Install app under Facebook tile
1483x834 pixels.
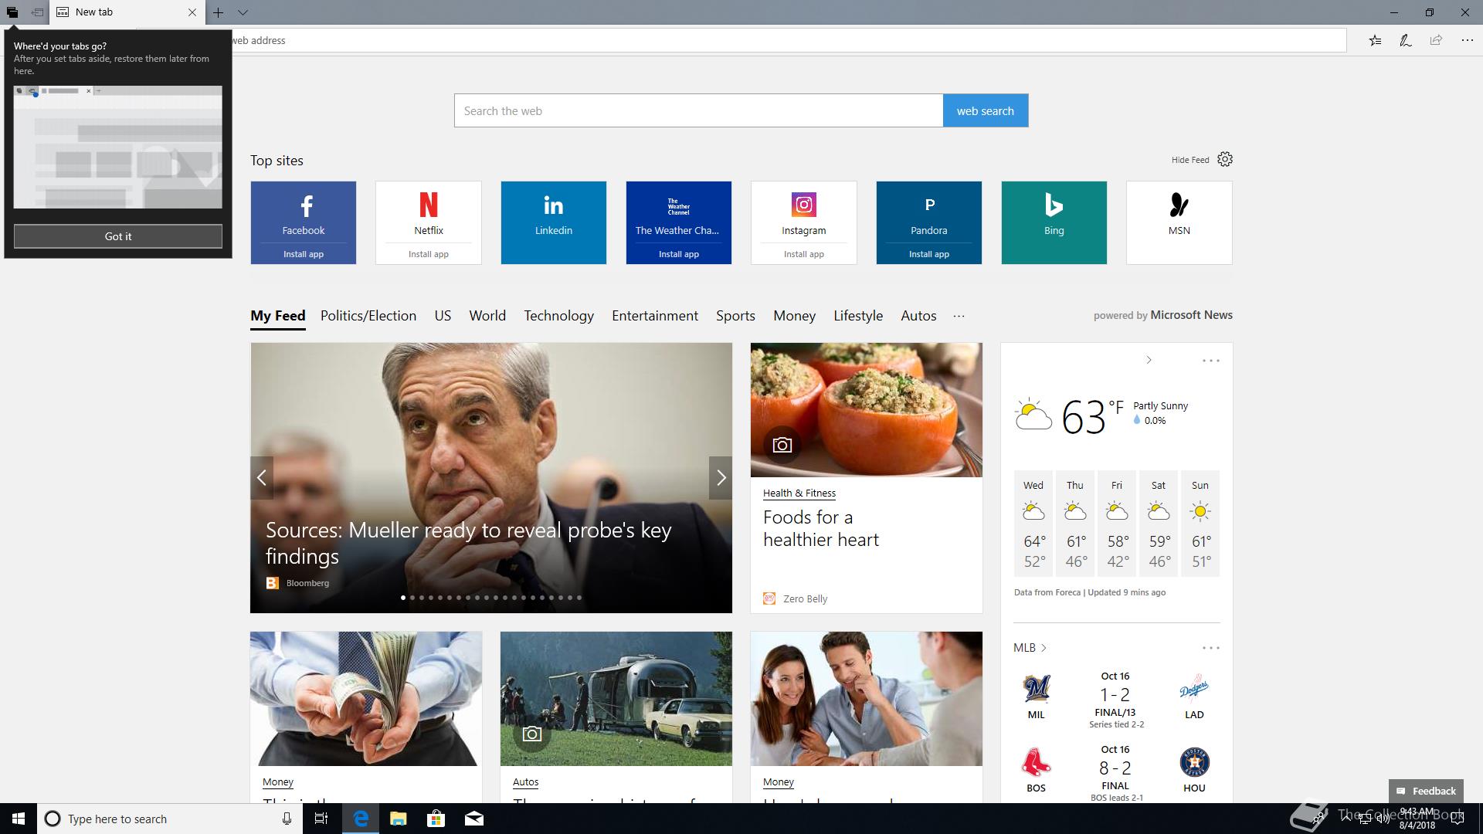(304, 254)
